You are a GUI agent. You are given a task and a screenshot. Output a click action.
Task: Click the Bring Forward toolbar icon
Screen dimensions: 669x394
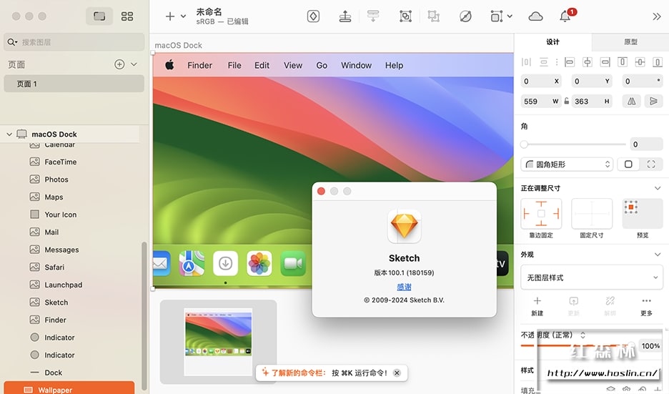pos(345,16)
